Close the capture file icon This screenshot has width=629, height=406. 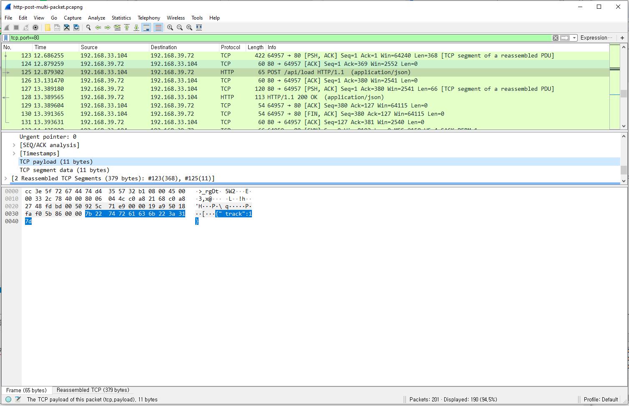coord(67,27)
